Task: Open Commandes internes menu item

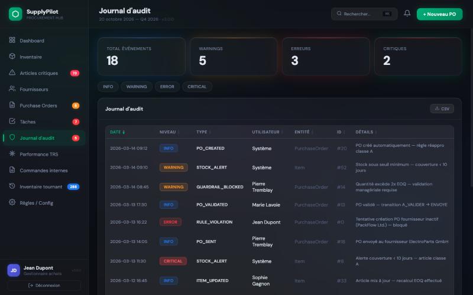Action: [44, 170]
